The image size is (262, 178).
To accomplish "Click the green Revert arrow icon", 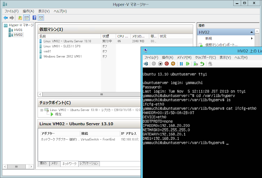I will pyautogui.click(x=202, y=64).
